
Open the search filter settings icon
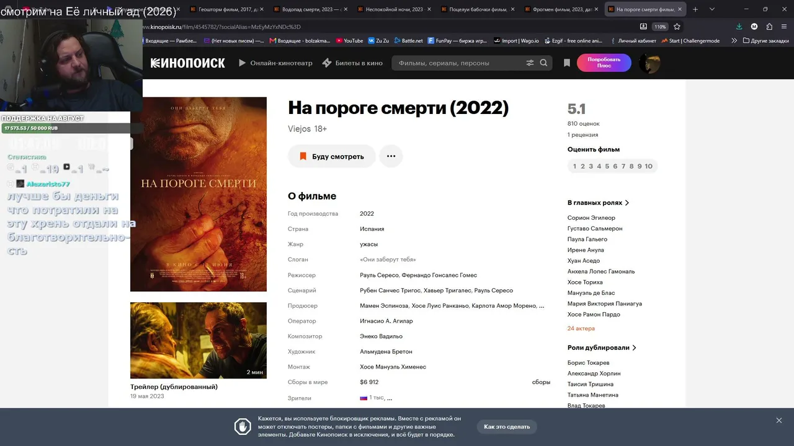(x=530, y=63)
